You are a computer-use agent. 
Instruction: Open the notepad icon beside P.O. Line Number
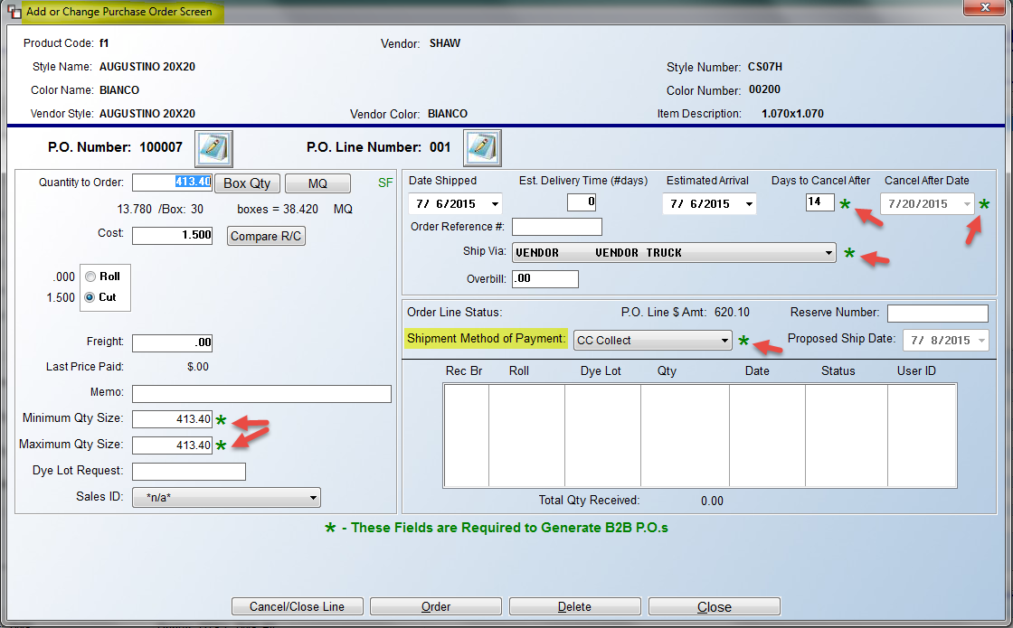point(482,148)
